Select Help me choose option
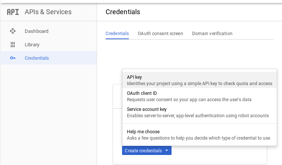Viewport: 282px width, 165px height. pos(200,135)
